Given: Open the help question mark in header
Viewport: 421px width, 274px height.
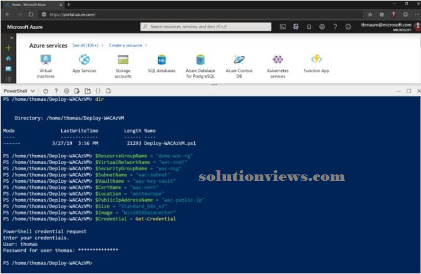Looking at the screenshot, I should click(x=335, y=27).
